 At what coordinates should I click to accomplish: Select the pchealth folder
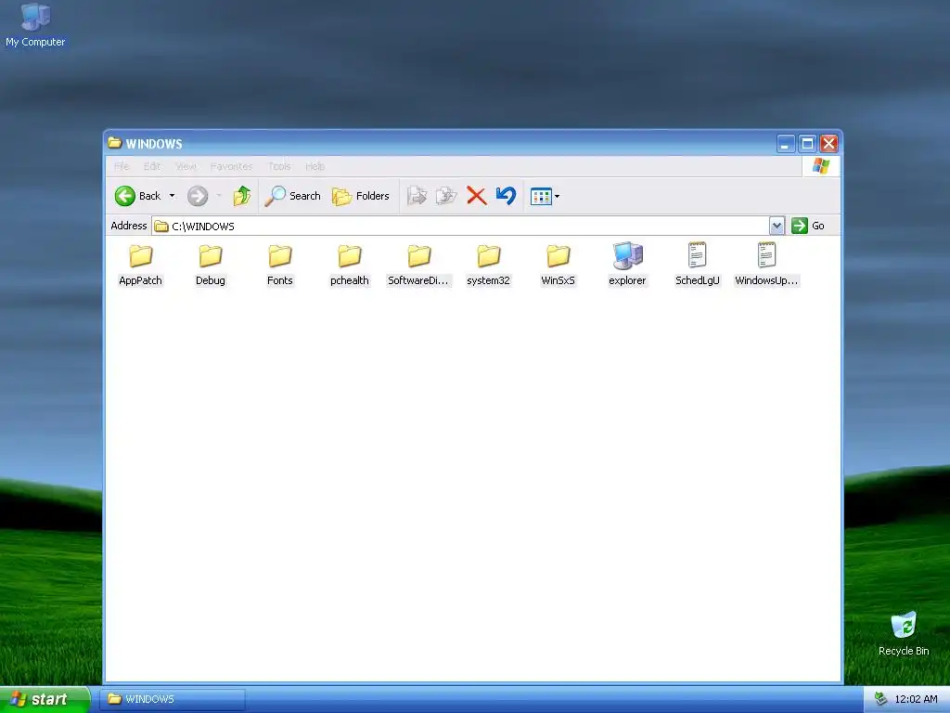pyautogui.click(x=350, y=265)
